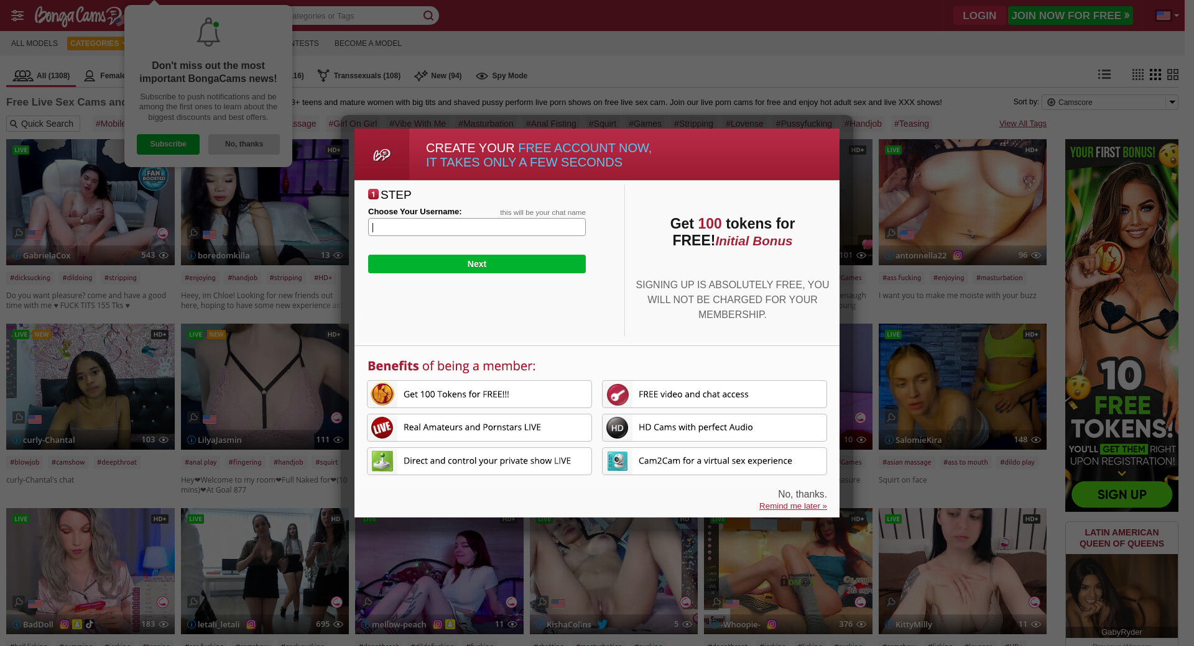
Task: Click Remind me later link
Action: [x=793, y=506]
